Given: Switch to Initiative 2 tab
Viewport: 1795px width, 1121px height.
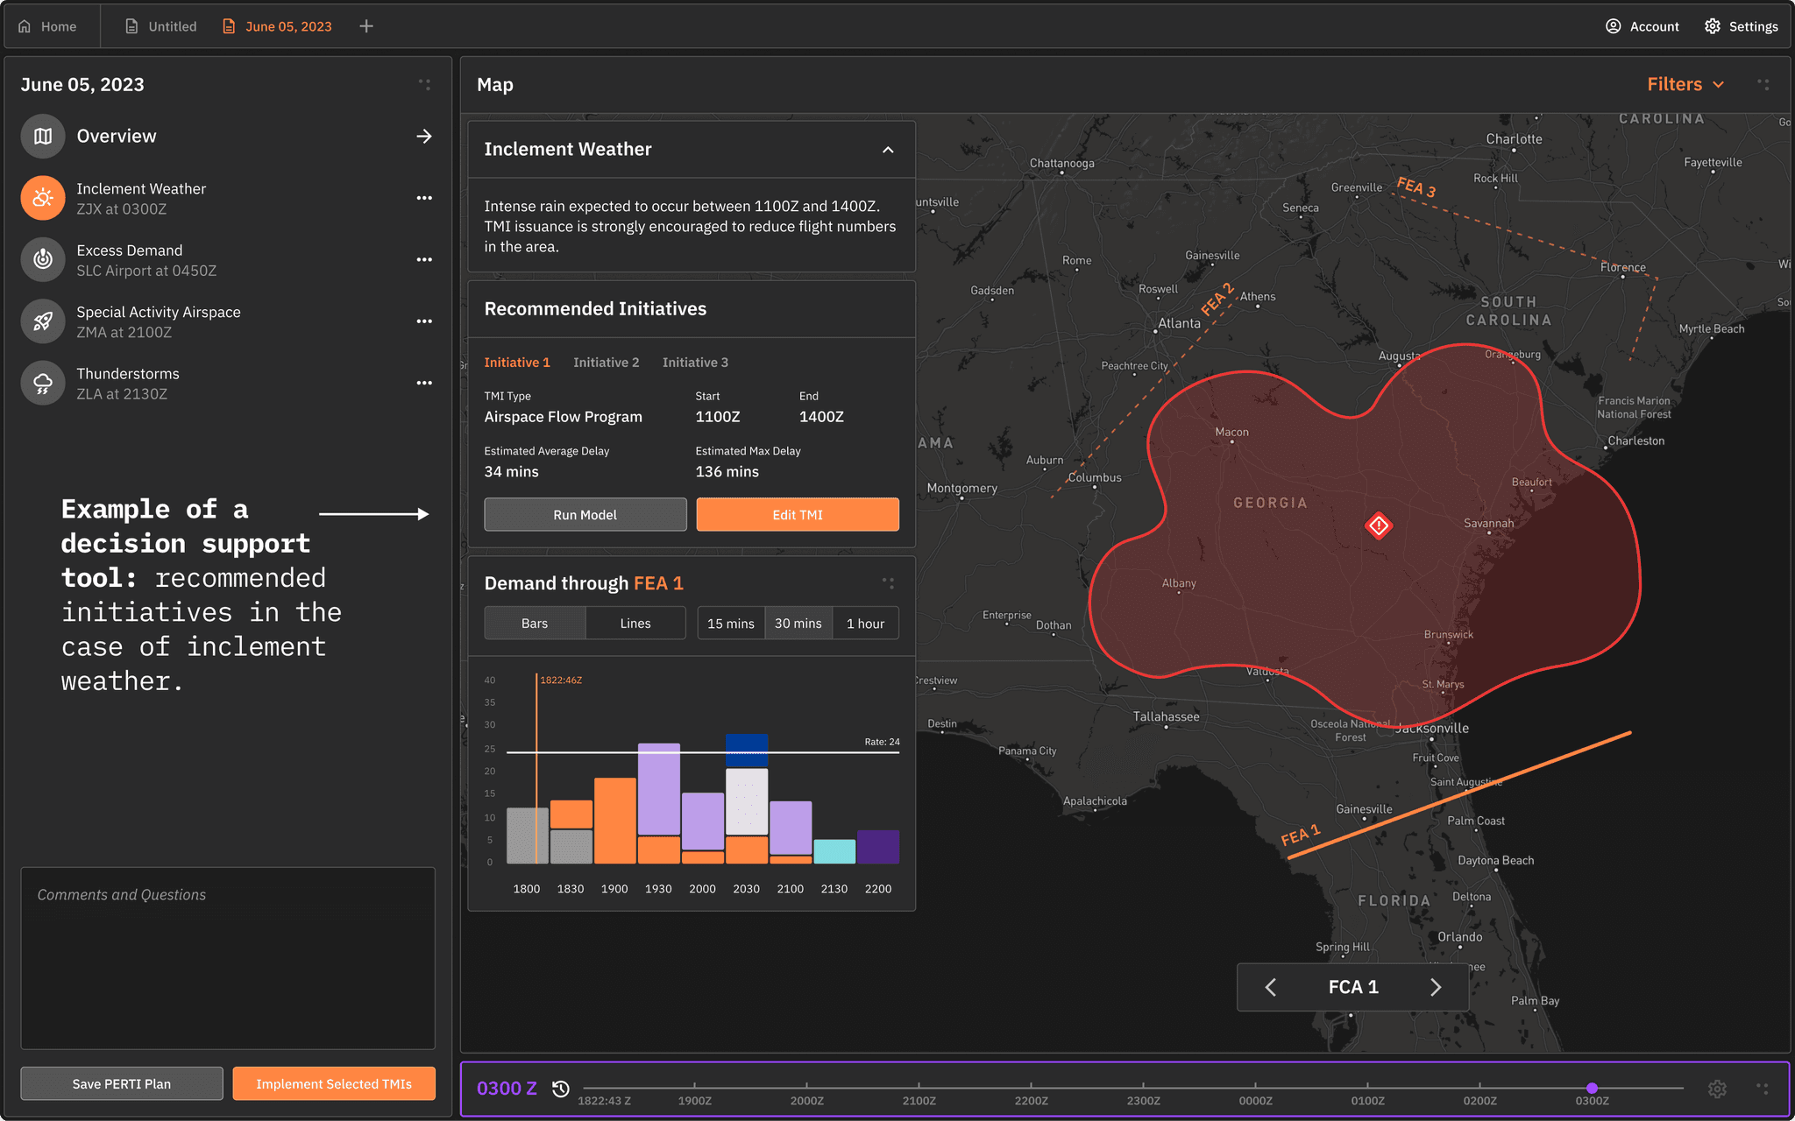Looking at the screenshot, I should tap(606, 363).
